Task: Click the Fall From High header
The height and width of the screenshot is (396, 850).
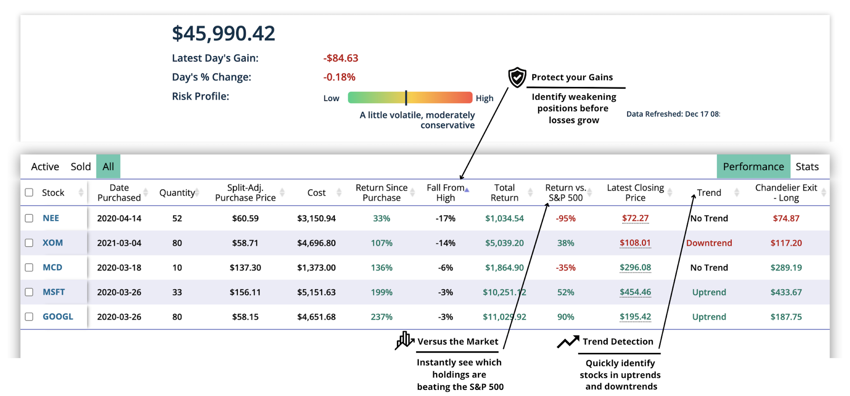Action: pyautogui.click(x=446, y=193)
